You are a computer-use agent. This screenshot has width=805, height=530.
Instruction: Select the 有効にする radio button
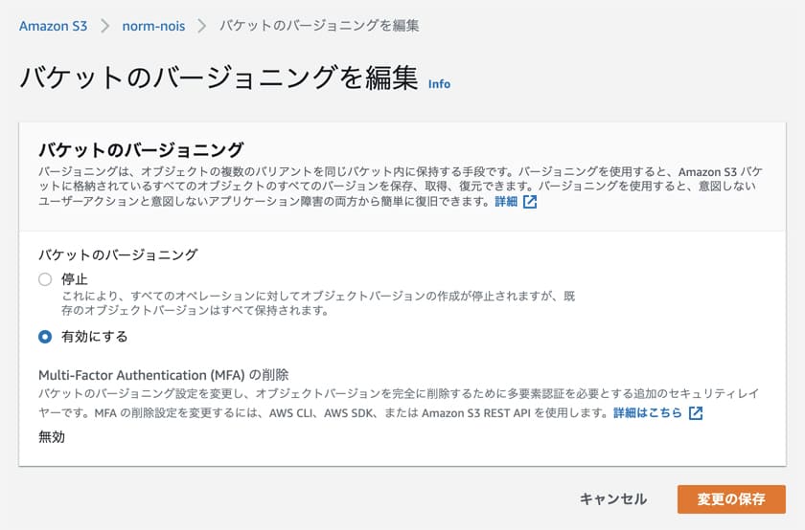[44, 337]
